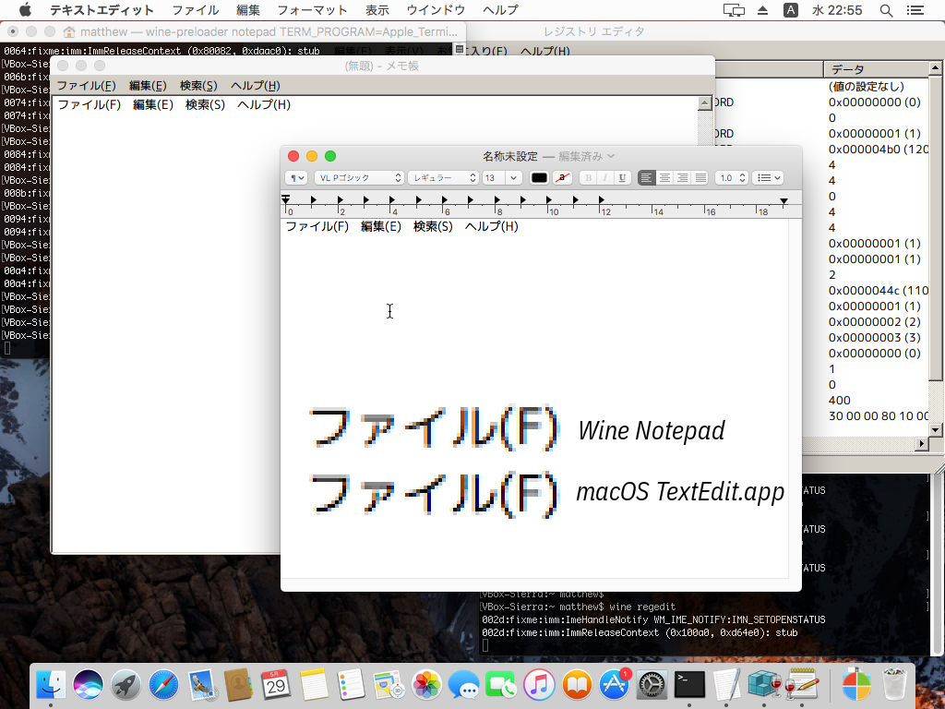Open the paragraph styles dropdown in TextEdit
This screenshot has width=945, height=709.
tap(296, 178)
